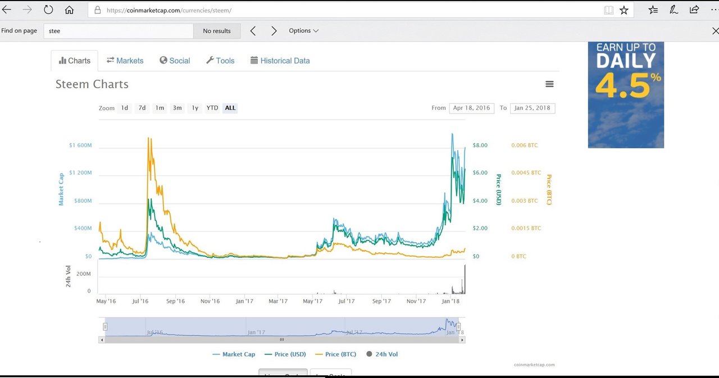Go back to the previous page
The height and width of the screenshot is (378, 719).
coord(7,10)
